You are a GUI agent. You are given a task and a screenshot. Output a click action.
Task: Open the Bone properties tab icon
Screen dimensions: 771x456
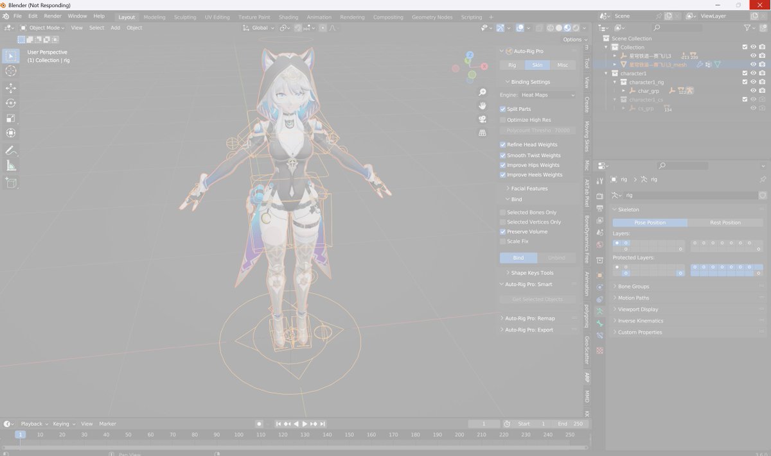(599, 323)
